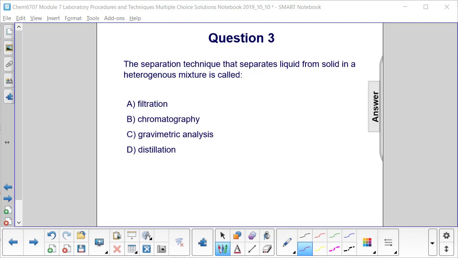458x258 pixels.
Task: Open the Edit menu
Action: coord(21,18)
